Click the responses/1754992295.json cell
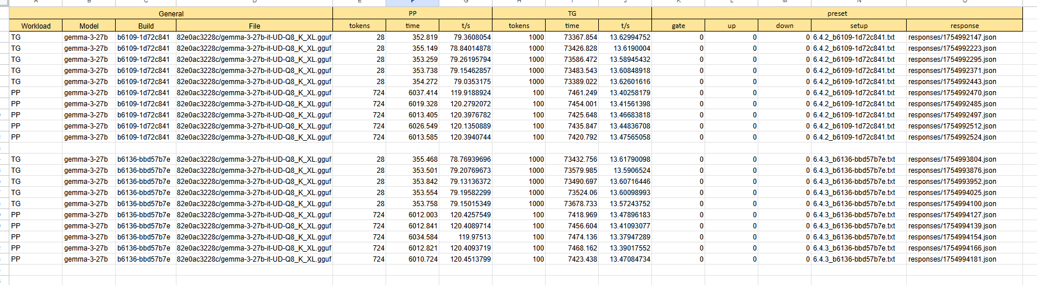The height and width of the screenshot is (285, 1037). (x=965, y=59)
